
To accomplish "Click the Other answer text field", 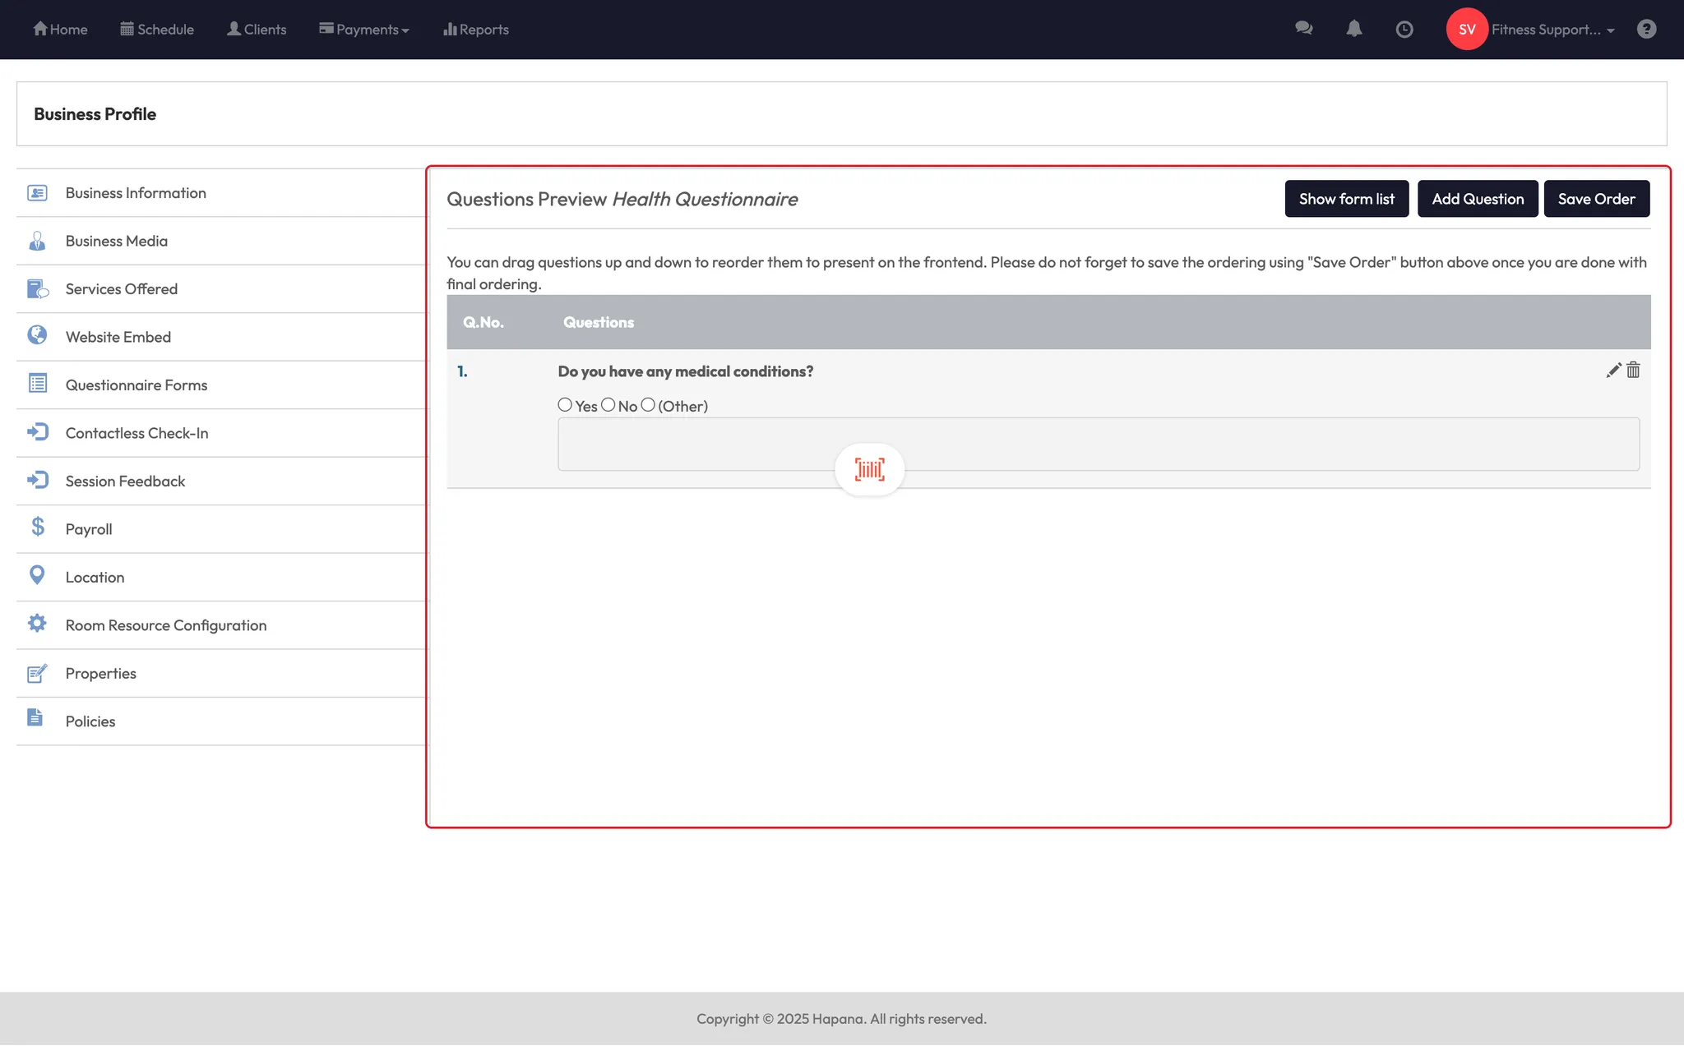I will [x=1151, y=444].
